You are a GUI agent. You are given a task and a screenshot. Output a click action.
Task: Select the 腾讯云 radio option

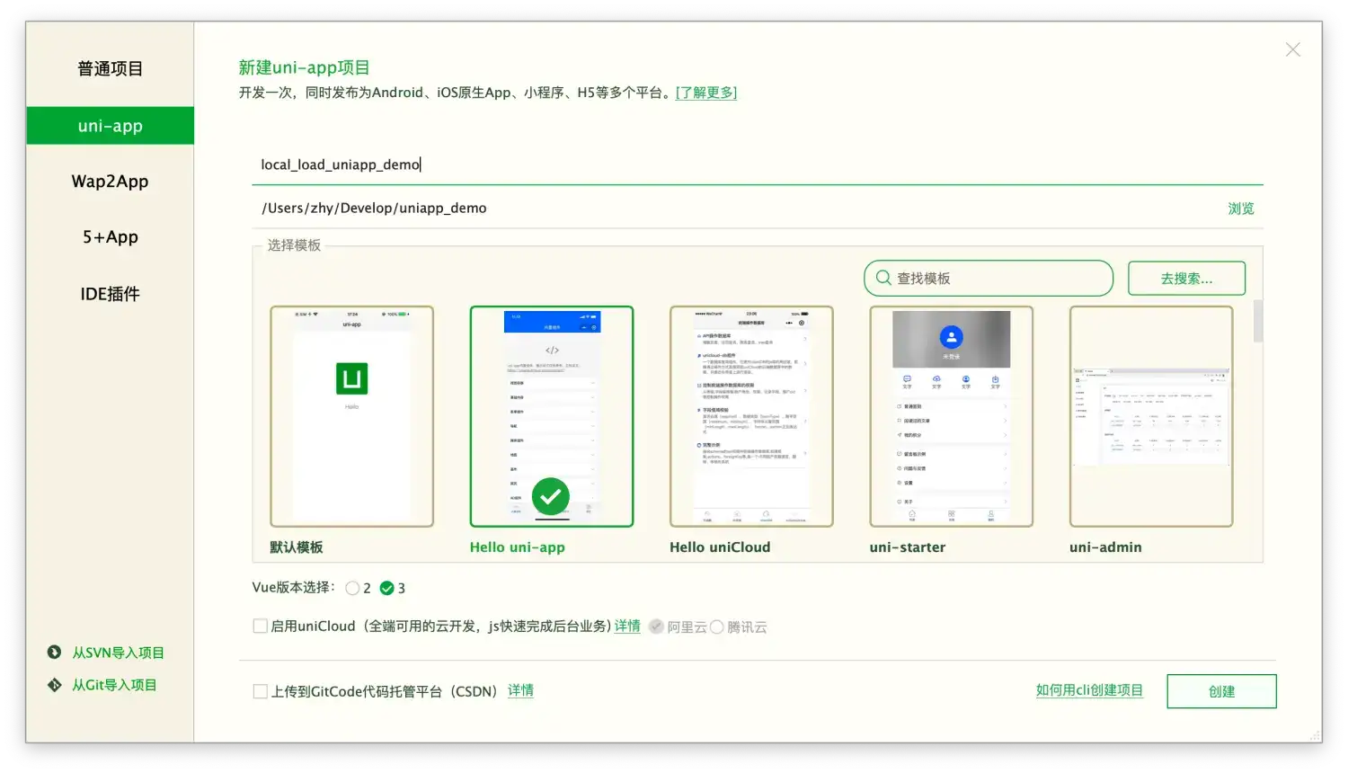click(x=717, y=626)
